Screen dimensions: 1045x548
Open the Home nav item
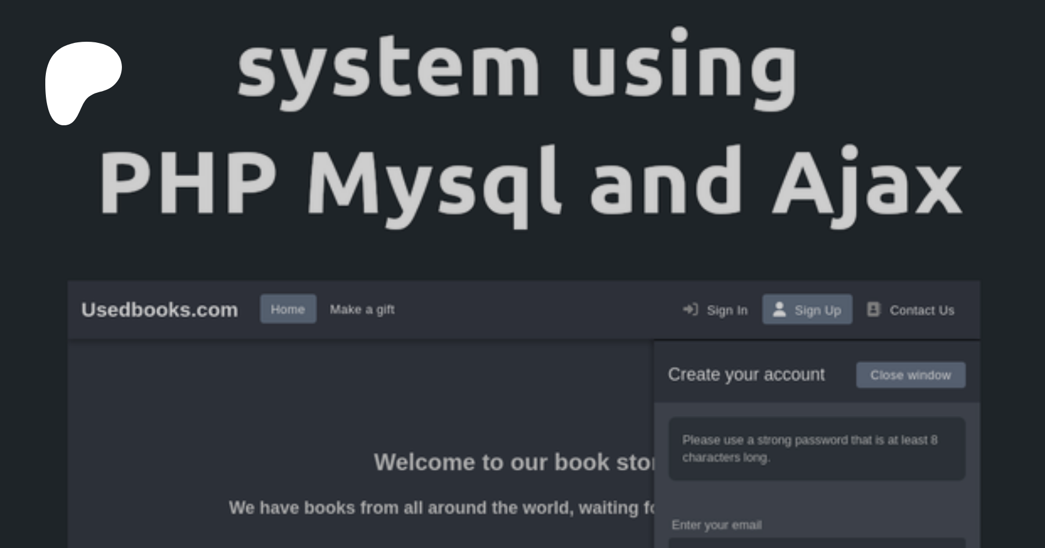point(288,309)
